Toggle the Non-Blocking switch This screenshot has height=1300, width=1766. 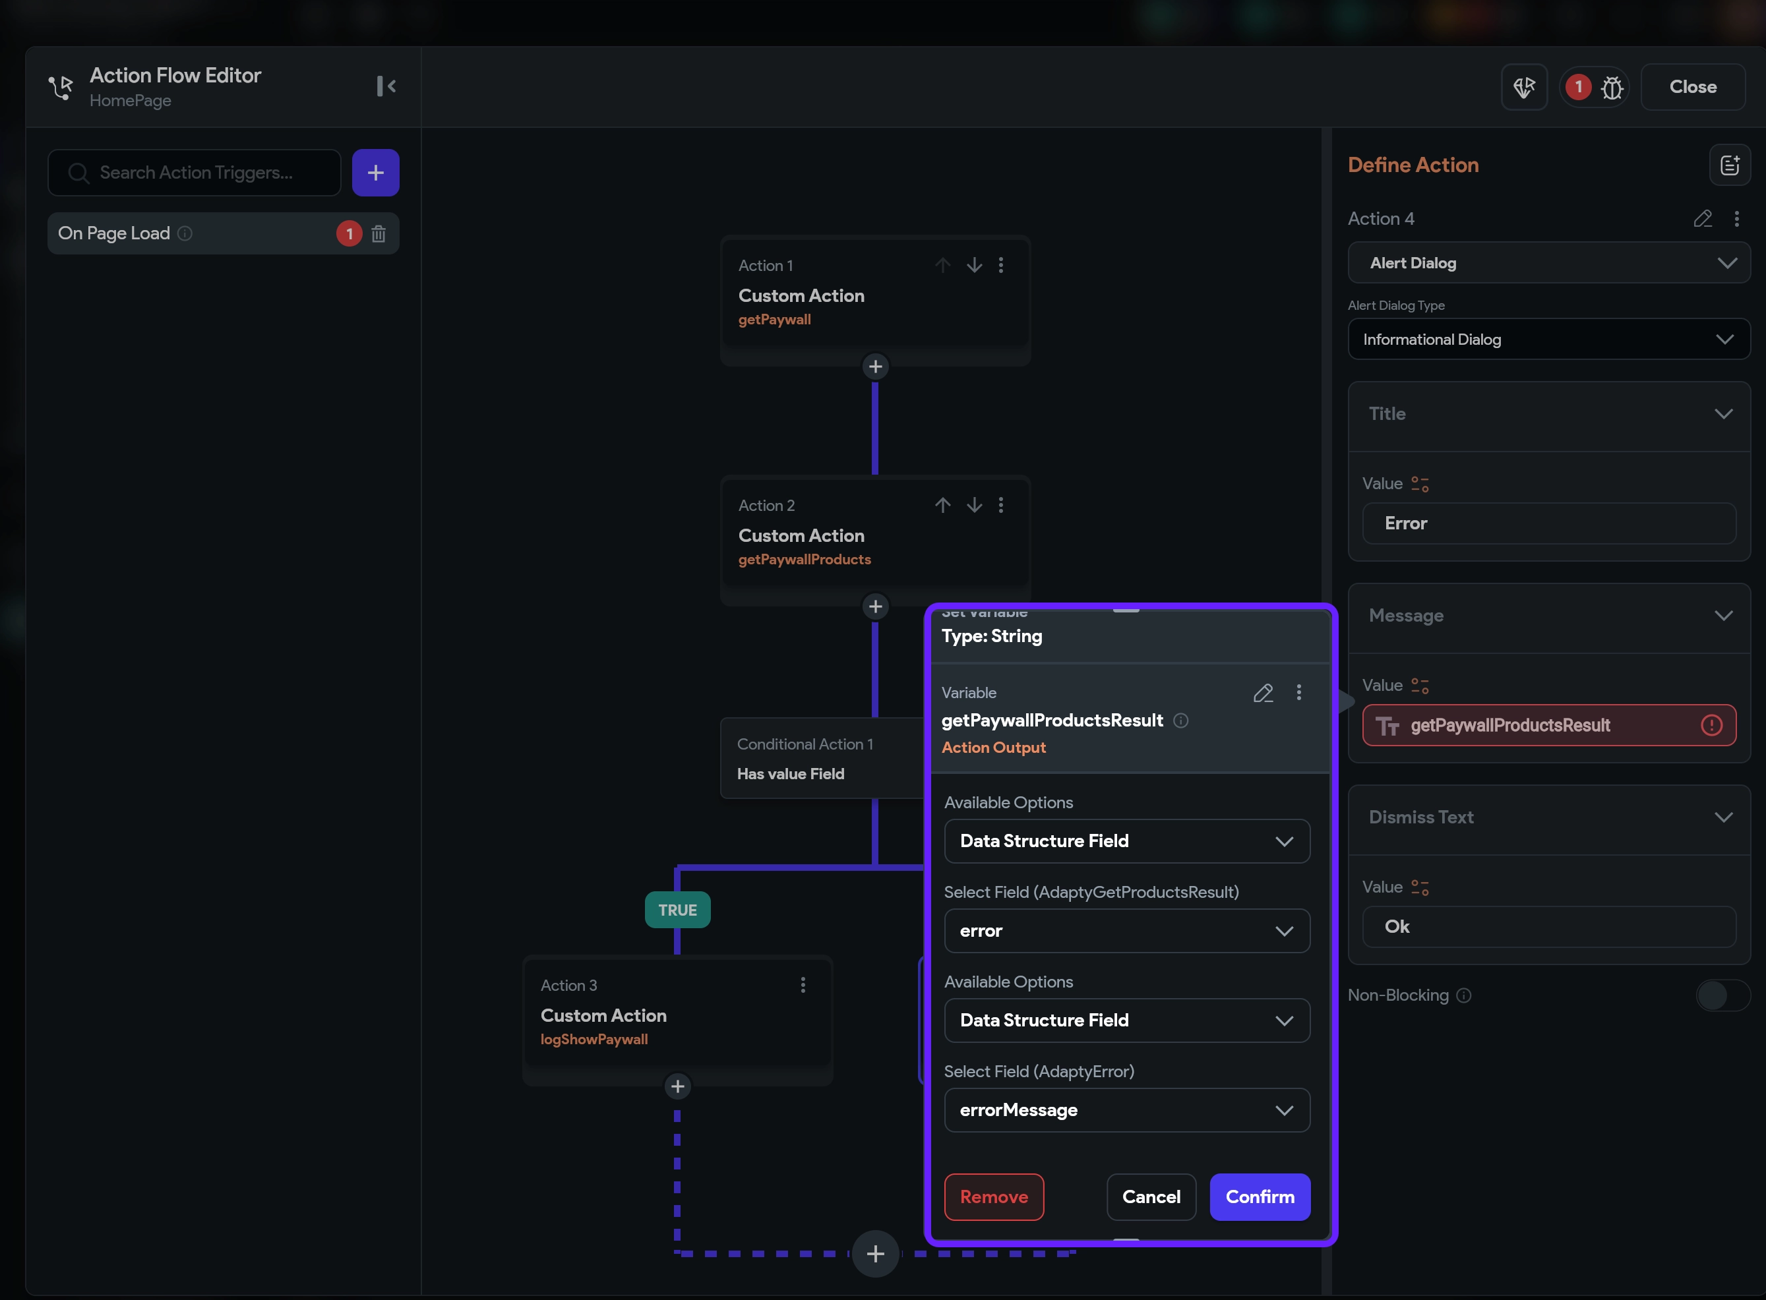coord(1722,995)
